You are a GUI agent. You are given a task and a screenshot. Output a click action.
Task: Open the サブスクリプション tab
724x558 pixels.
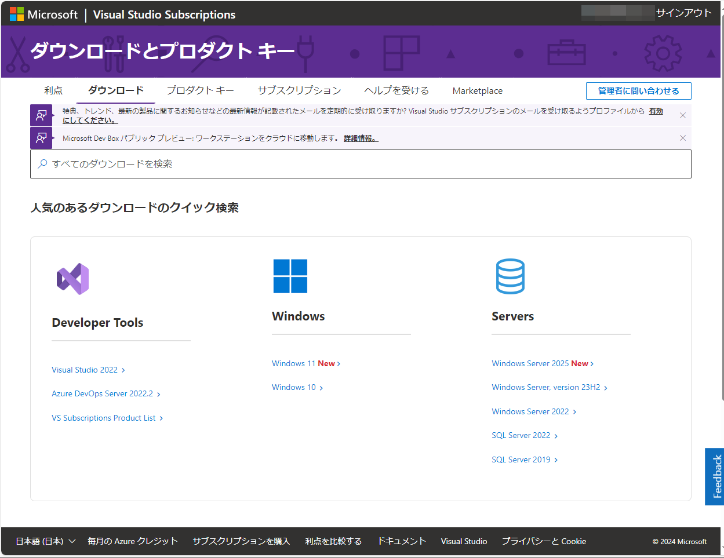click(299, 90)
